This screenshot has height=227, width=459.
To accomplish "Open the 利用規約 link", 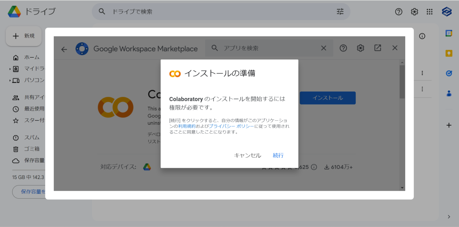I will (x=187, y=126).
